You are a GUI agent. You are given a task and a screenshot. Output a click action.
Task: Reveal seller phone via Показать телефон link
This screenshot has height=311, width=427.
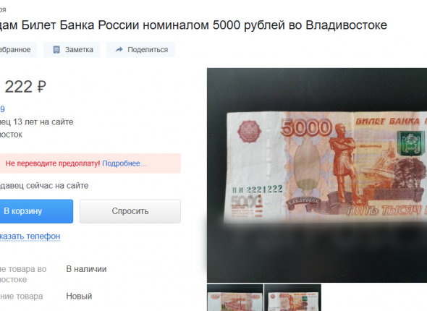click(30, 237)
